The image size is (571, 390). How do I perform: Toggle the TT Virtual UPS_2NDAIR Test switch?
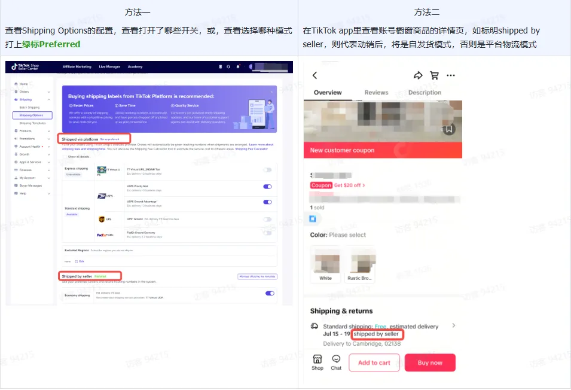[x=267, y=170]
